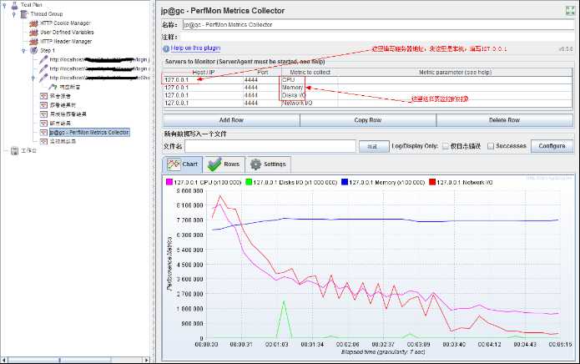Focus the 注释 comment input field
This screenshot has height=364, width=580.
point(377,37)
